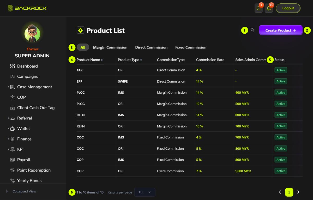The image size is (313, 200).
Task: Open the chat messages icon
Action: (x=258, y=8)
